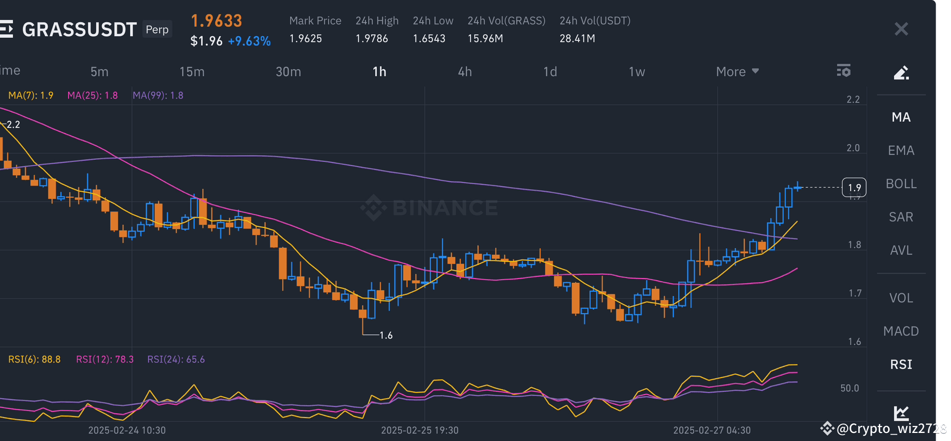
Task: Expand the More timeframes dropdown
Action: click(x=737, y=71)
